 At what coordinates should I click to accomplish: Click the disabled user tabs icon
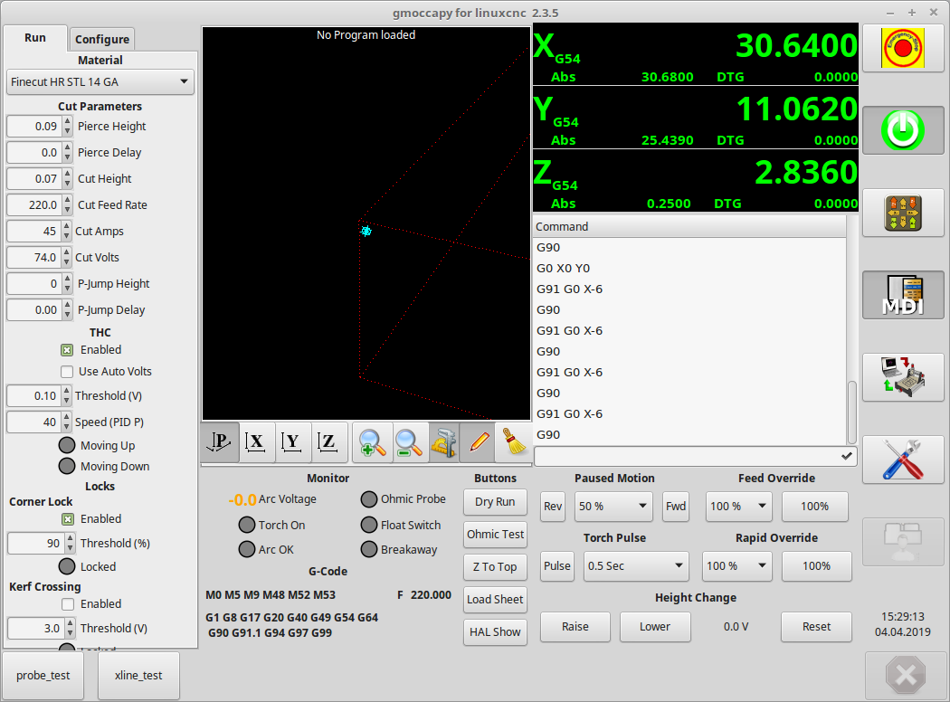pyautogui.click(x=903, y=542)
